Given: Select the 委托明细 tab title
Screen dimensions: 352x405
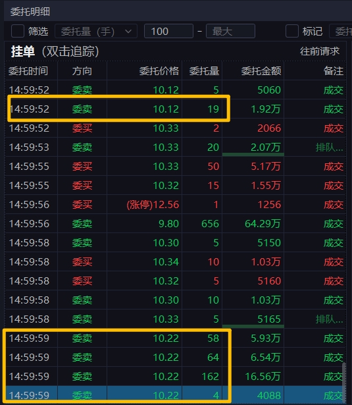Looking at the screenshot, I should [30, 12].
